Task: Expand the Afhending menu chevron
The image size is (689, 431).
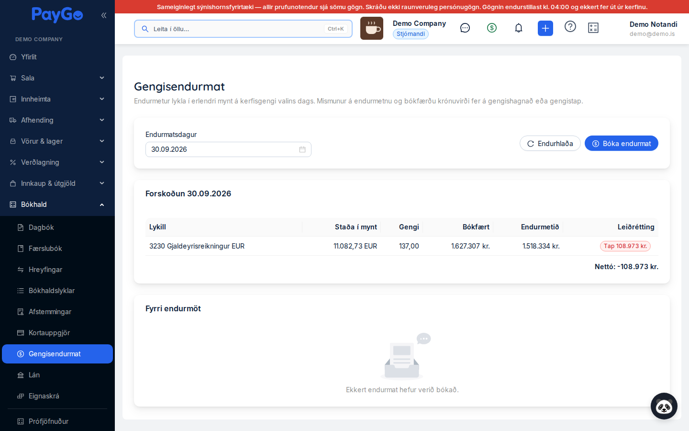Action: click(102, 120)
